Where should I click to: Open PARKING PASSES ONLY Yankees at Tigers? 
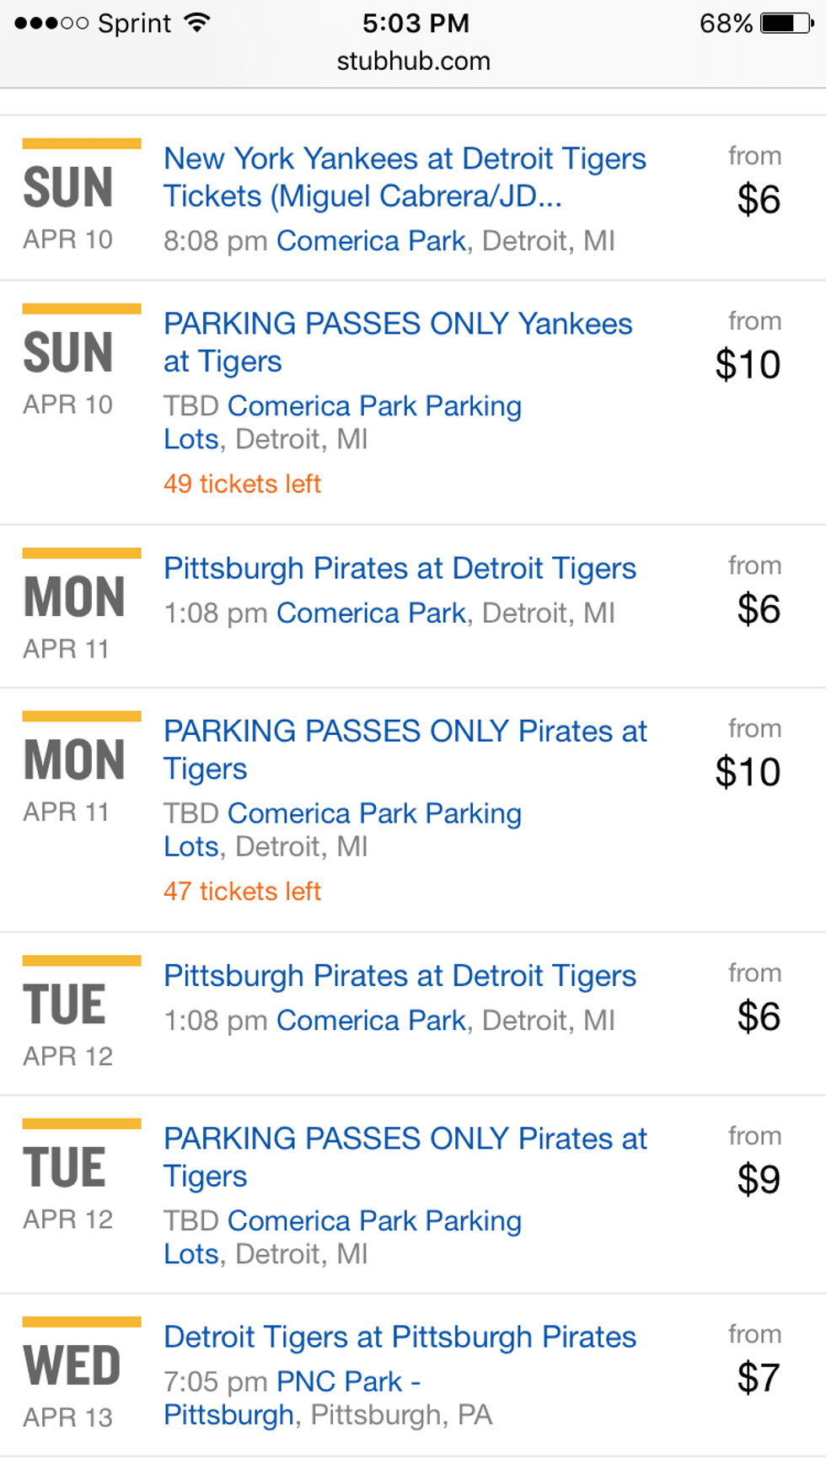(x=398, y=342)
